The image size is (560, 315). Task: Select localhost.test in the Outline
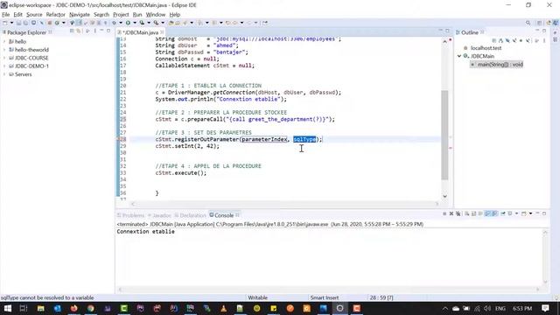click(x=486, y=48)
